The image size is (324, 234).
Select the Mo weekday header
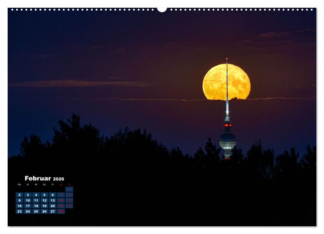click(19, 185)
